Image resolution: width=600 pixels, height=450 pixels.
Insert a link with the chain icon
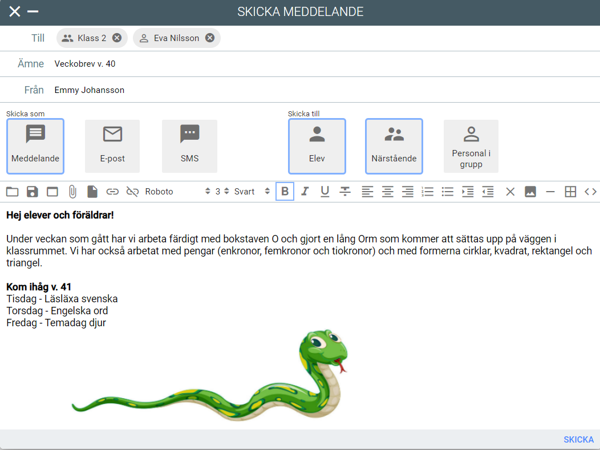tap(112, 192)
